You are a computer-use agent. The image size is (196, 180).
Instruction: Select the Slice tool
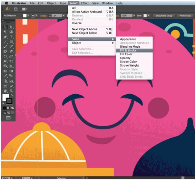11,86
